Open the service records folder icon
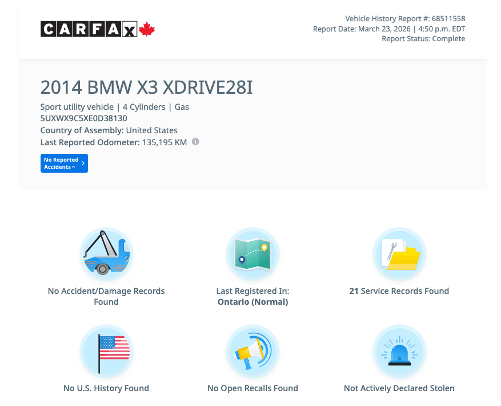 click(x=399, y=253)
